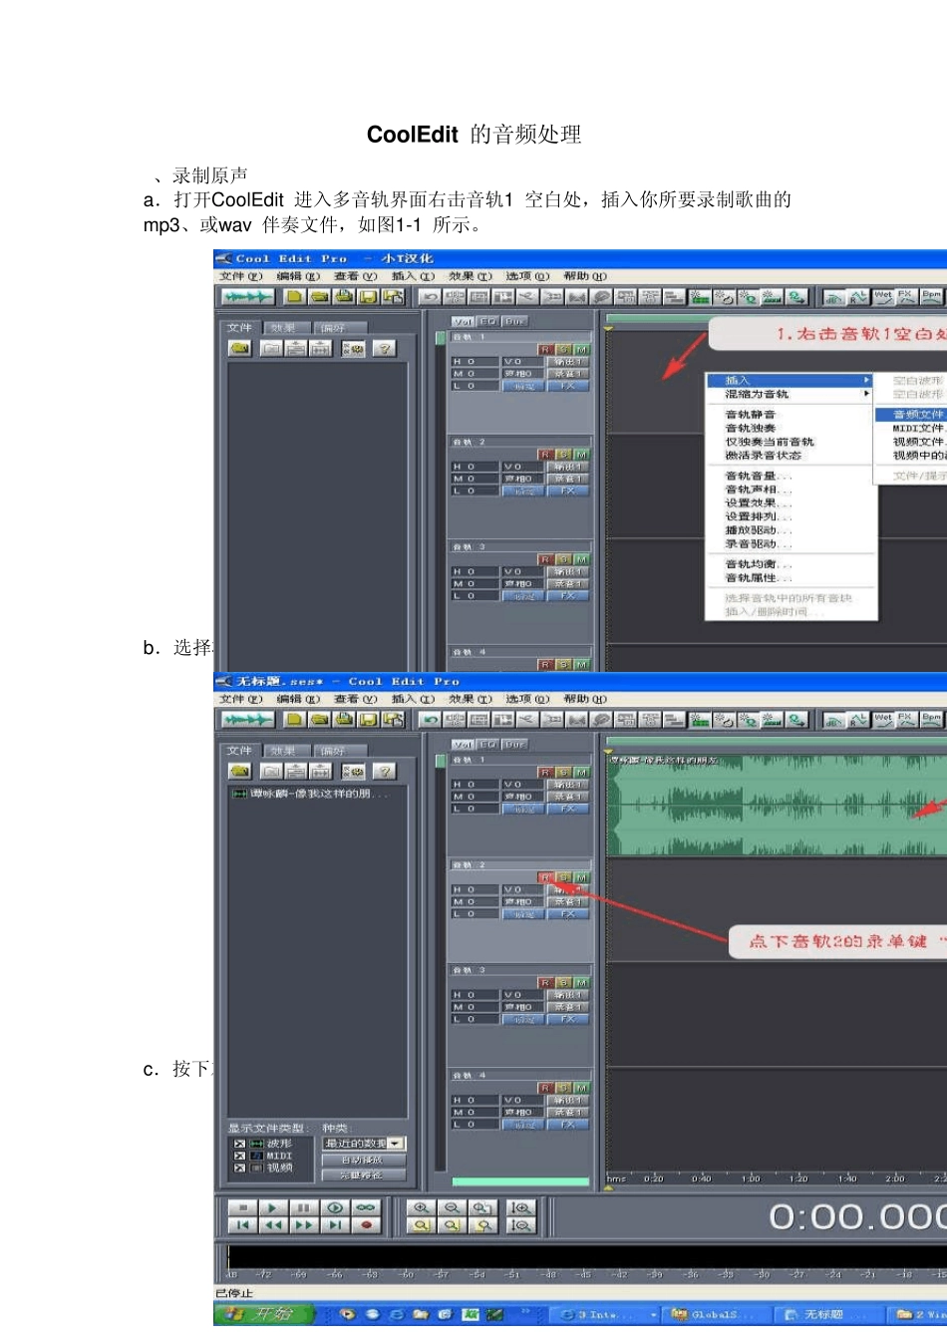Click the Play transport button
The image size is (947, 1340).
click(x=272, y=1207)
